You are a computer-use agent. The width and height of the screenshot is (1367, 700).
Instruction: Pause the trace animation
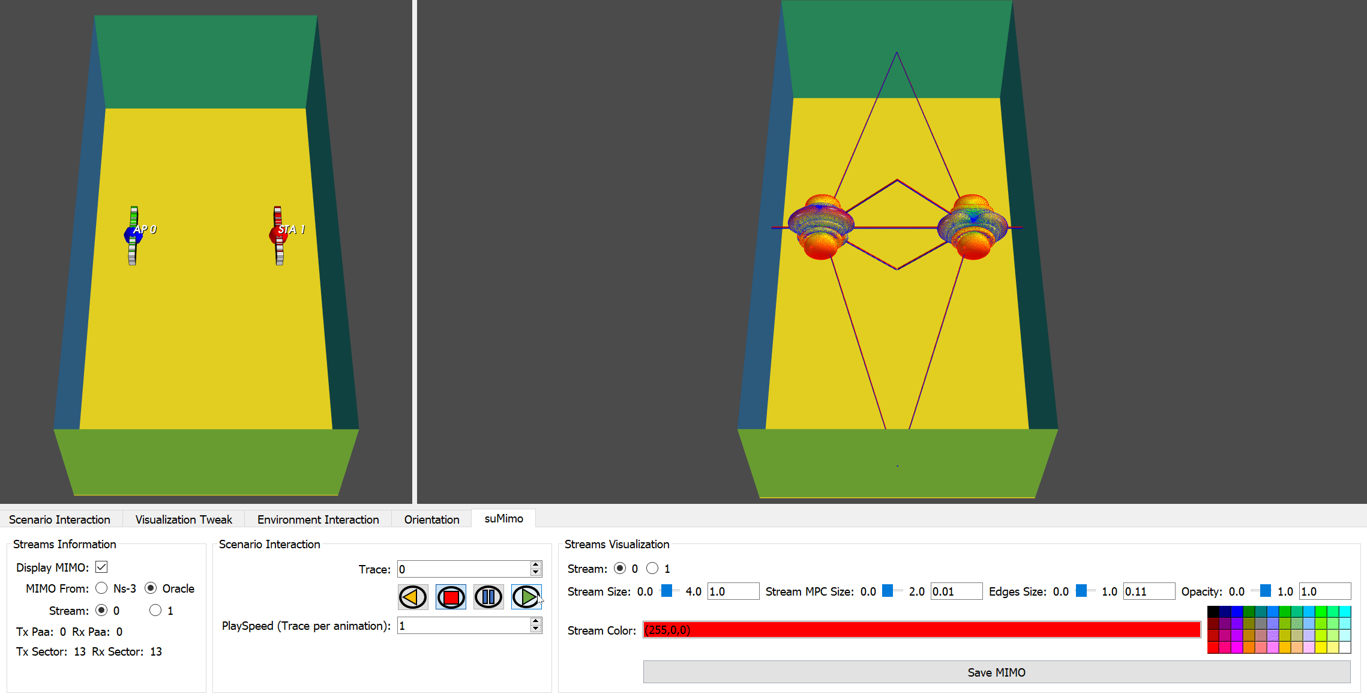(488, 597)
